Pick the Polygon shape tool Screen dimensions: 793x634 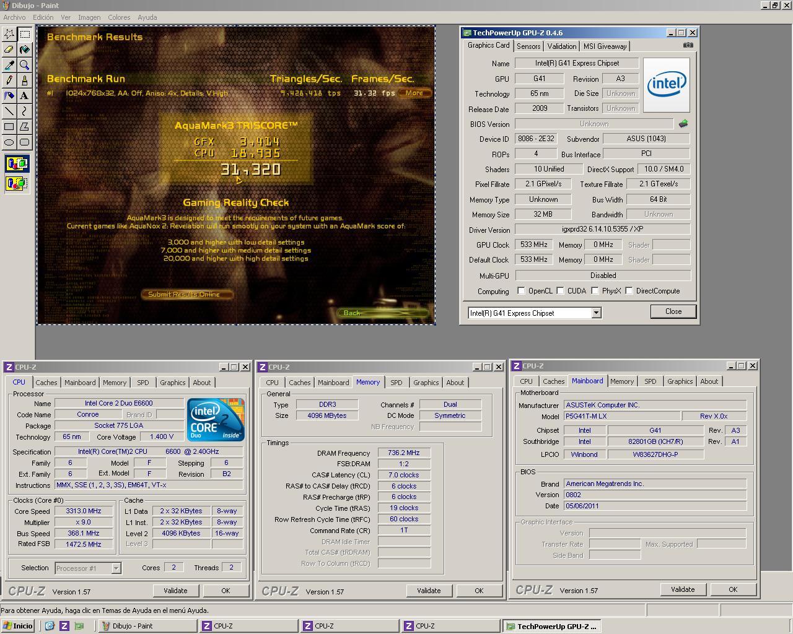25,127
